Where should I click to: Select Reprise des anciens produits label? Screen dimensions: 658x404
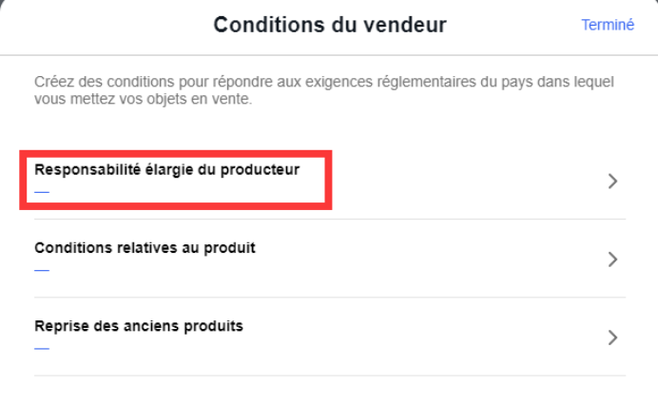pos(139,326)
